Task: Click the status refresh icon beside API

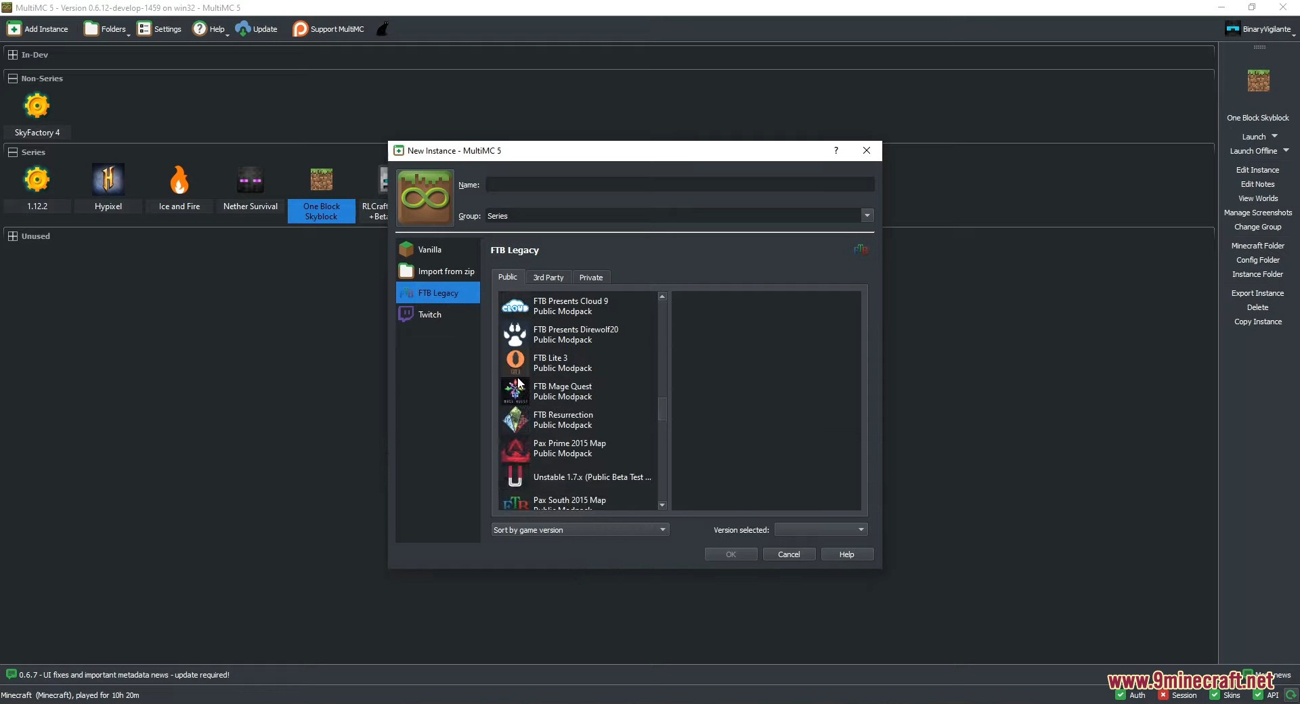Action: pos(1291,695)
